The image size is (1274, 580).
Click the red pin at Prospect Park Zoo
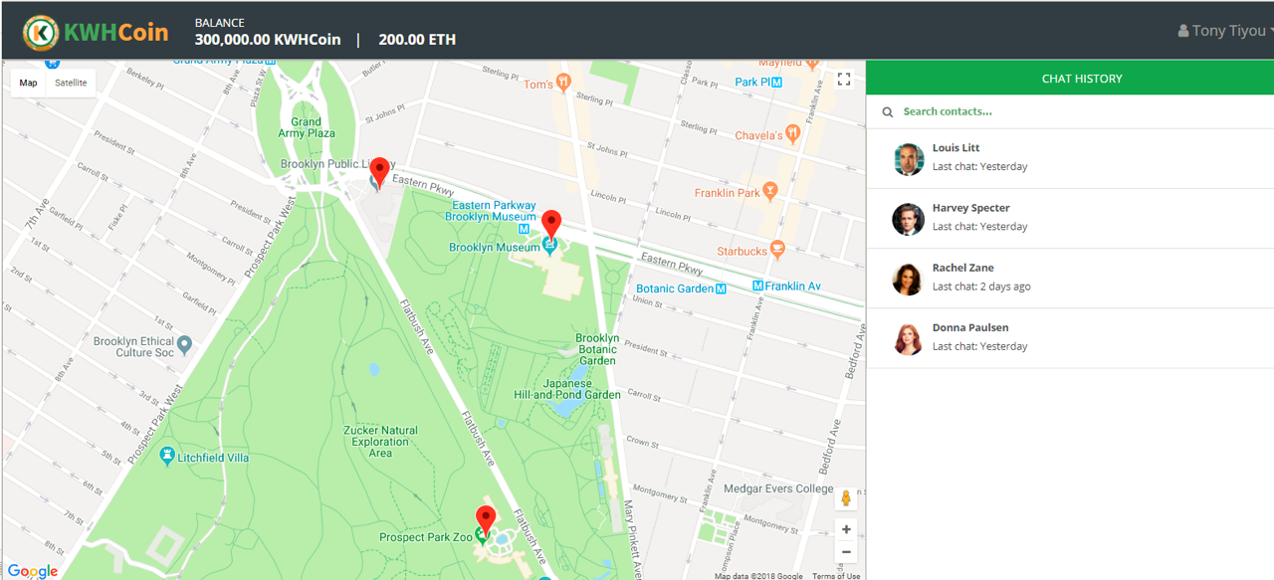[485, 519]
